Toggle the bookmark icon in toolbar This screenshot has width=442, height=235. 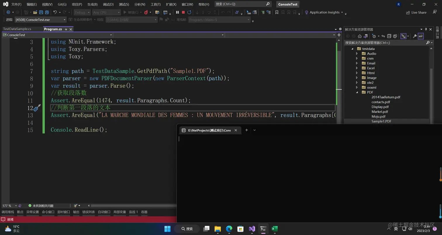[277, 12]
